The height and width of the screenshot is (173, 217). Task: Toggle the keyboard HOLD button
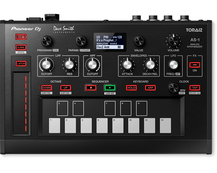132,88
